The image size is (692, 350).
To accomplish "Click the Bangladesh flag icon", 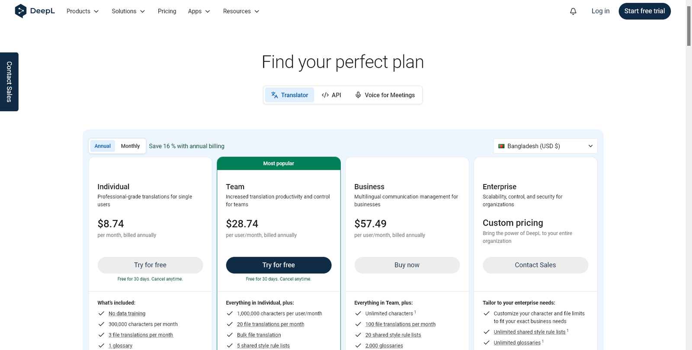I will (502, 146).
